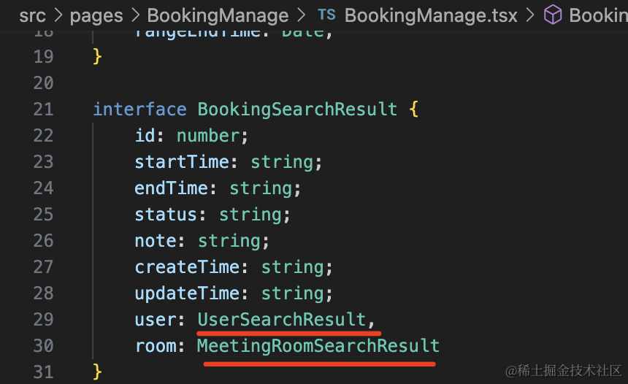Place cursor on the interface keyword
Screen dimensions: 628x384
[139, 110]
